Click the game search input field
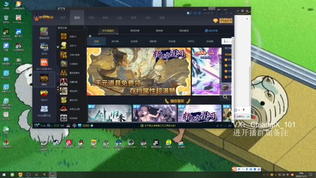 (227, 42)
